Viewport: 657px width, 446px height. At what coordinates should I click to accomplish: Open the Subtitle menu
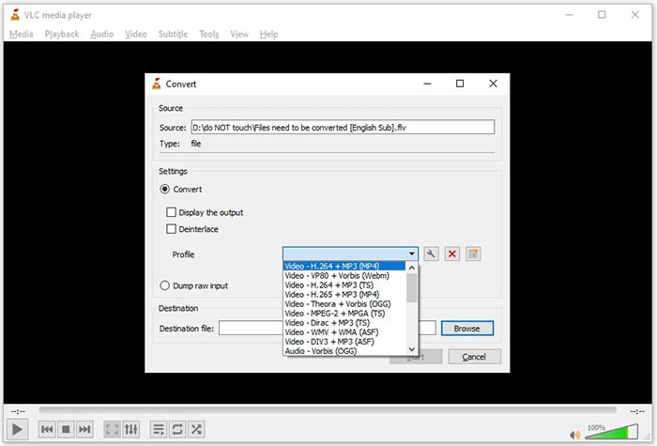pos(173,35)
